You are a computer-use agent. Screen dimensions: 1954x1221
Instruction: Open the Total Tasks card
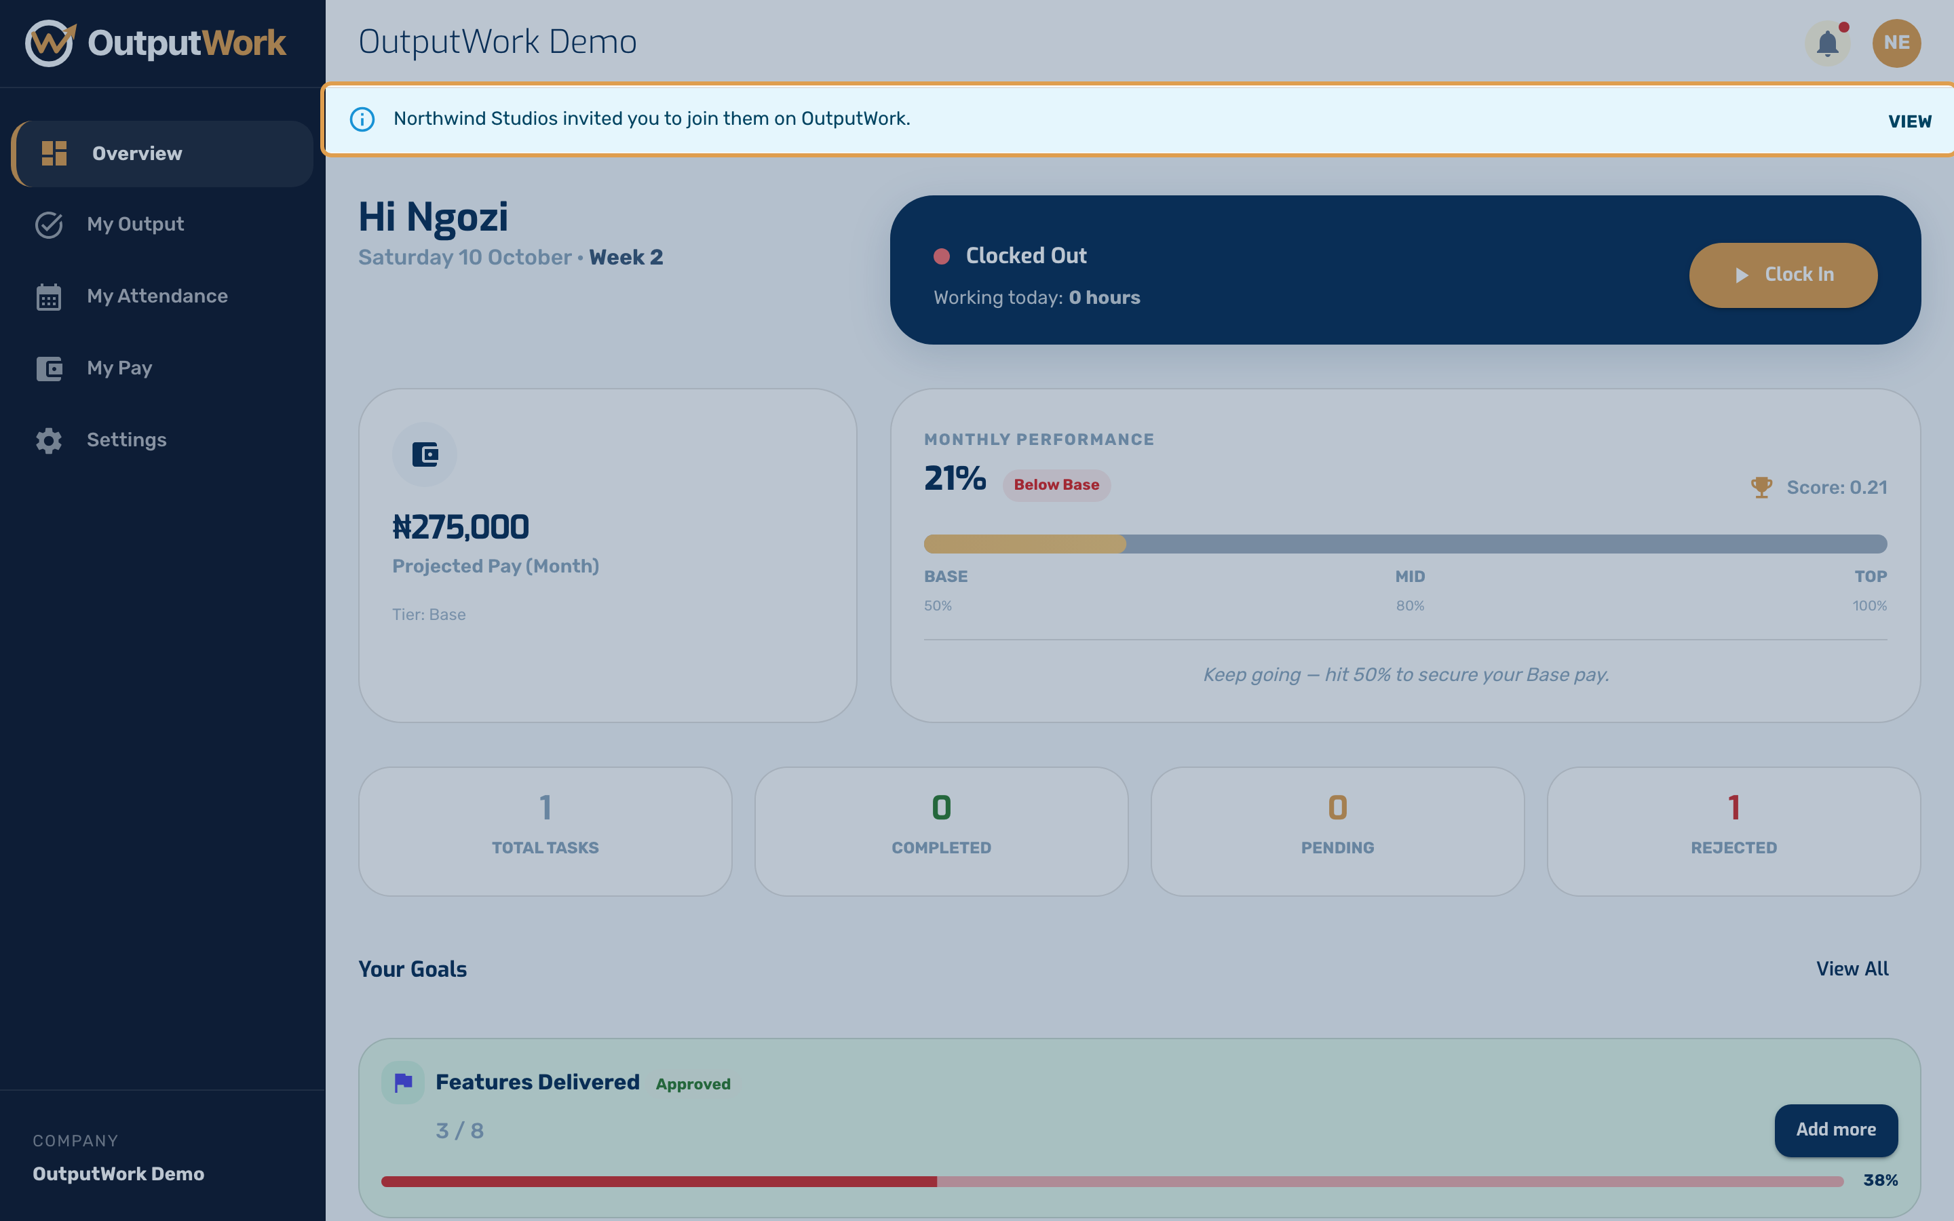pyautogui.click(x=545, y=831)
